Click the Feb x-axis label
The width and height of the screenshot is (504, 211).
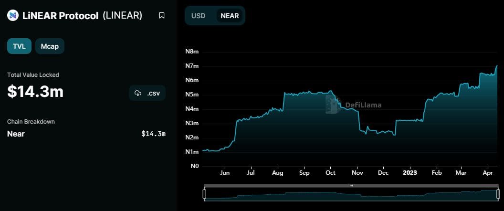pyautogui.click(x=437, y=173)
